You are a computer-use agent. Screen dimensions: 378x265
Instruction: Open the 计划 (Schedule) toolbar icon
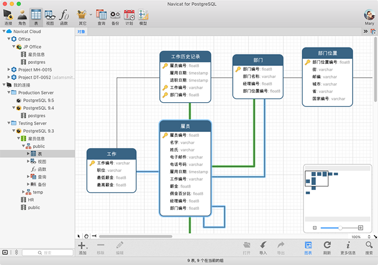click(x=129, y=17)
